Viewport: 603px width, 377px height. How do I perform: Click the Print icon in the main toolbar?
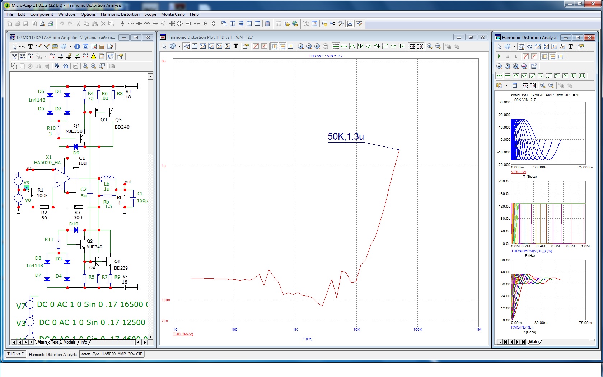coord(51,24)
